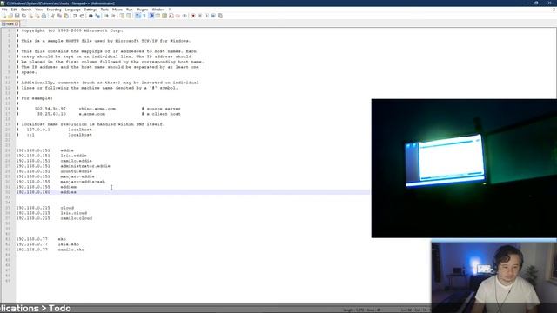Toggle file monitoring eye icon

tap(185, 16)
